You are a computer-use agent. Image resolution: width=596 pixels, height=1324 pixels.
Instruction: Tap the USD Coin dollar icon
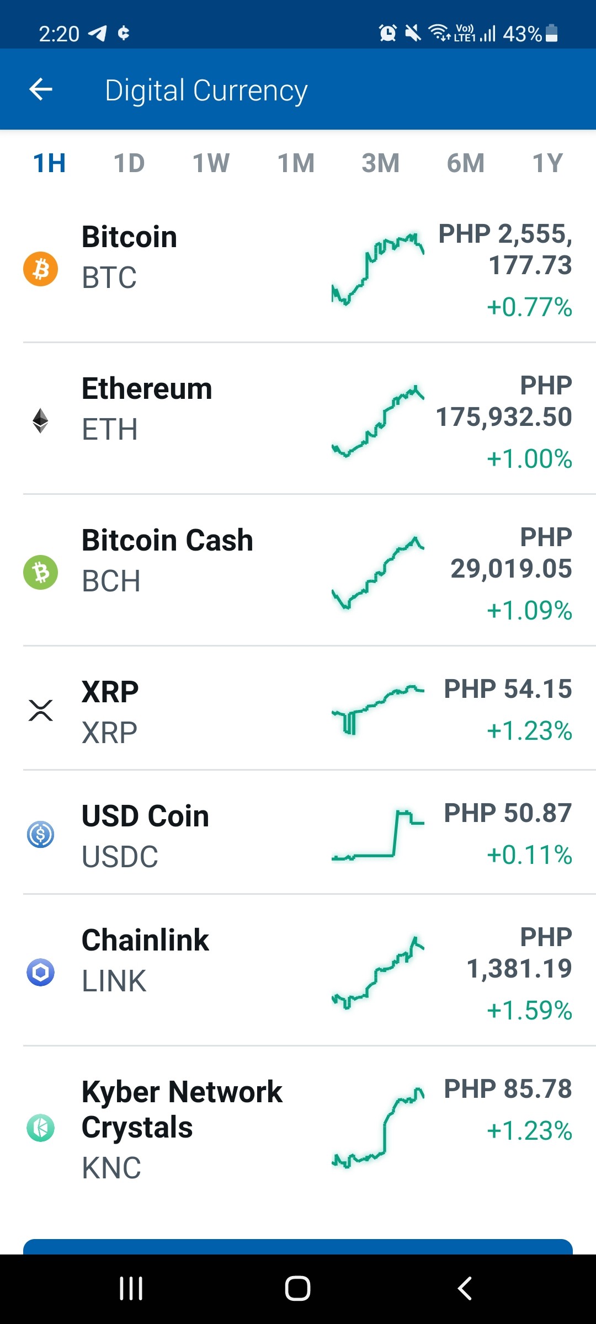point(40,834)
